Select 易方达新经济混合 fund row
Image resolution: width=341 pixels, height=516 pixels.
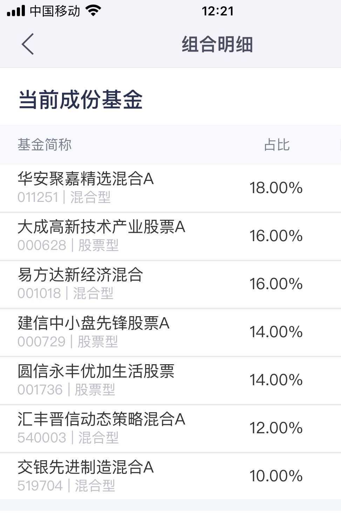[x=80, y=275]
